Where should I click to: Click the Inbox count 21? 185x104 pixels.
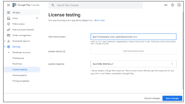(37, 18)
